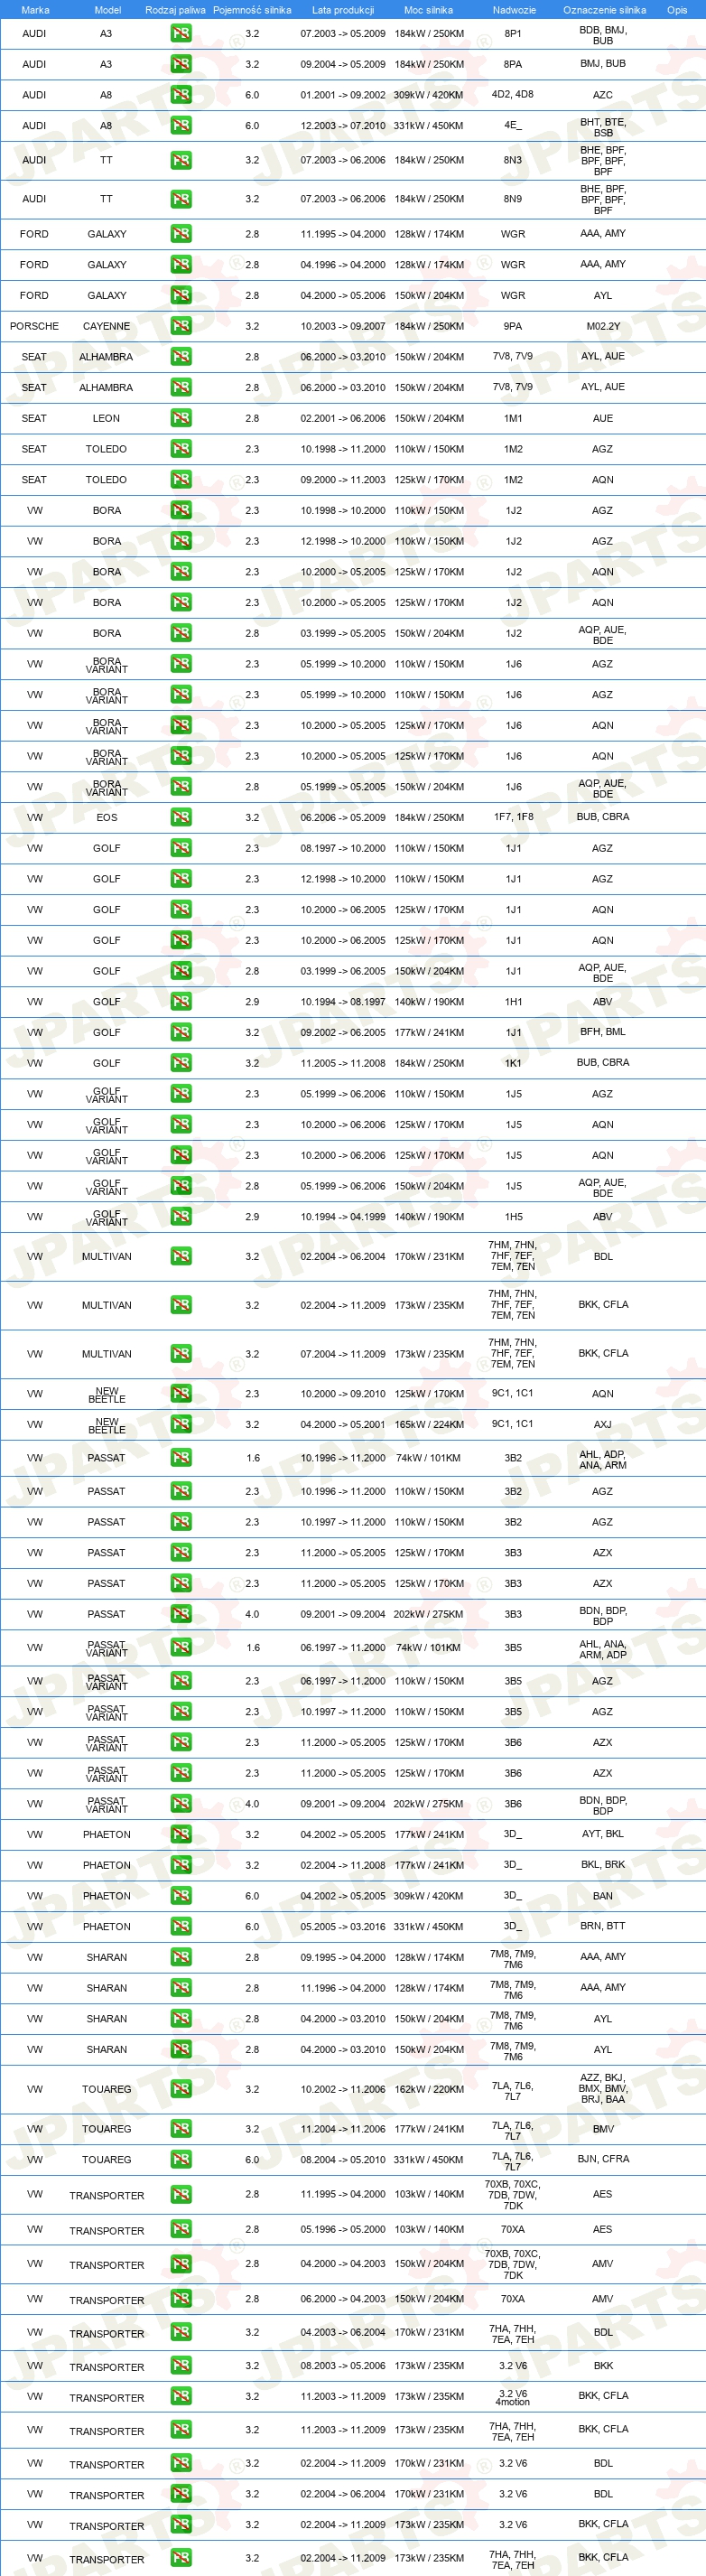Click the Lata produkcji column header
The width and height of the screenshot is (706, 2576).
coord(343,10)
